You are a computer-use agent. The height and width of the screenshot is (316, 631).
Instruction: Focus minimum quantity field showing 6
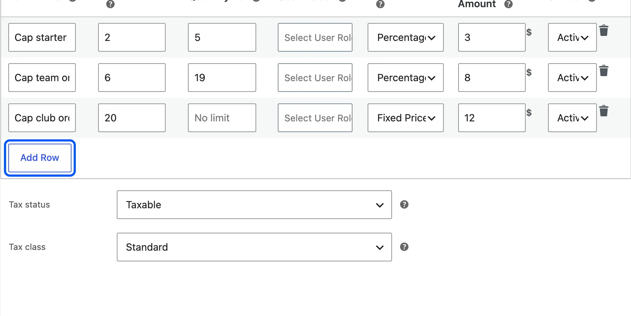point(132,78)
